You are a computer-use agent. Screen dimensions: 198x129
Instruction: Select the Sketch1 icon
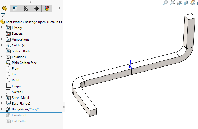(x=8, y=92)
